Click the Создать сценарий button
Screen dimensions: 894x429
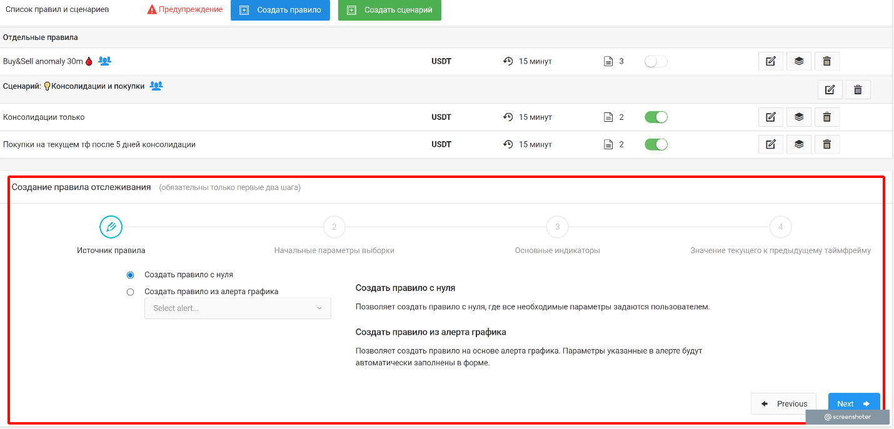389,10
